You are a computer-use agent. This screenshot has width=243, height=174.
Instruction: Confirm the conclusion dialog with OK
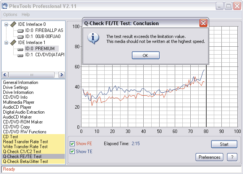tap(146, 55)
